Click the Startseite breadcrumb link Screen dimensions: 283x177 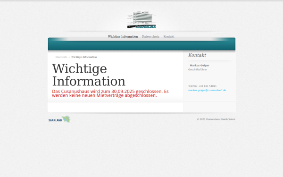(61, 57)
